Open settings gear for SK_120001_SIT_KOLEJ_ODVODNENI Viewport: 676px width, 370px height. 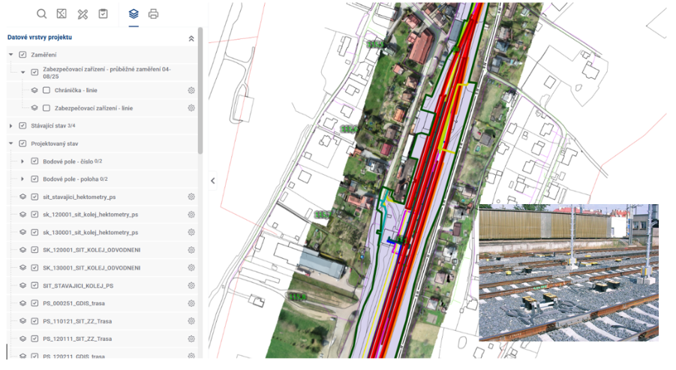click(191, 250)
